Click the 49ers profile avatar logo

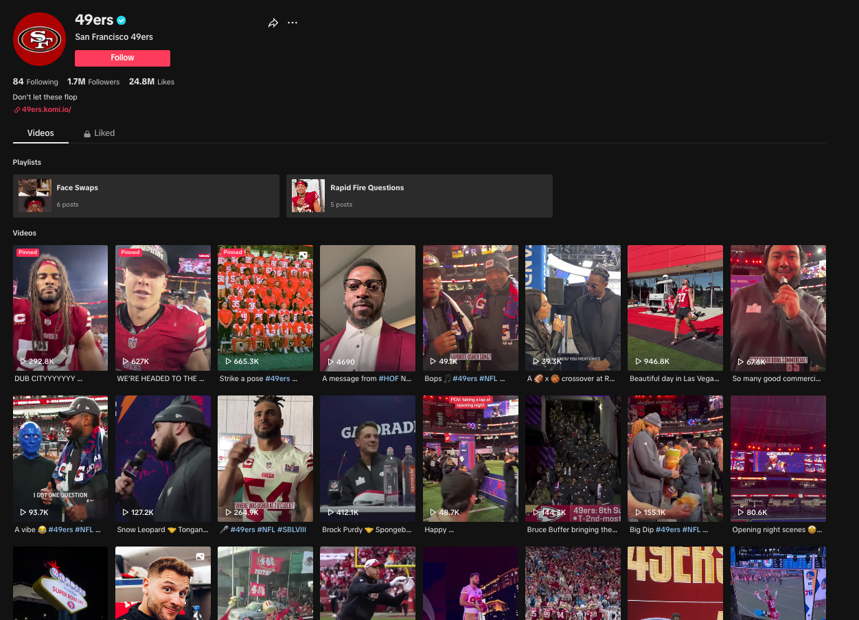pyautogui.click(x=39, y=39)
